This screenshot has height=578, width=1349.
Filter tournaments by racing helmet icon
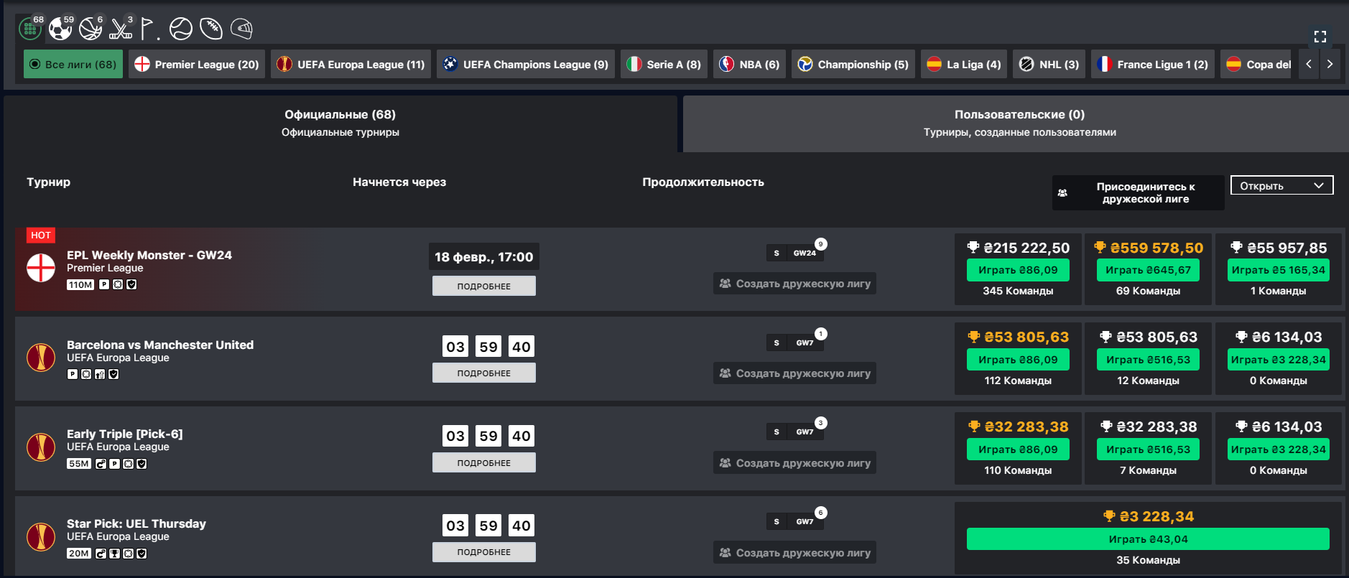tap(242, 29)
